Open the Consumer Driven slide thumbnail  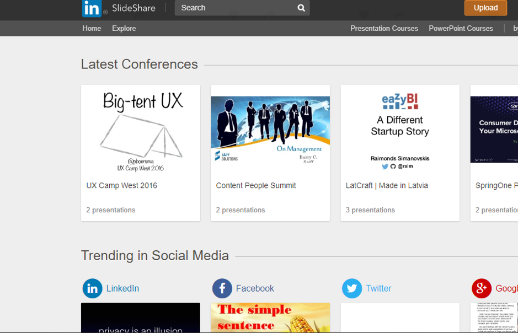pyautogui.click(x=494, y=130)
